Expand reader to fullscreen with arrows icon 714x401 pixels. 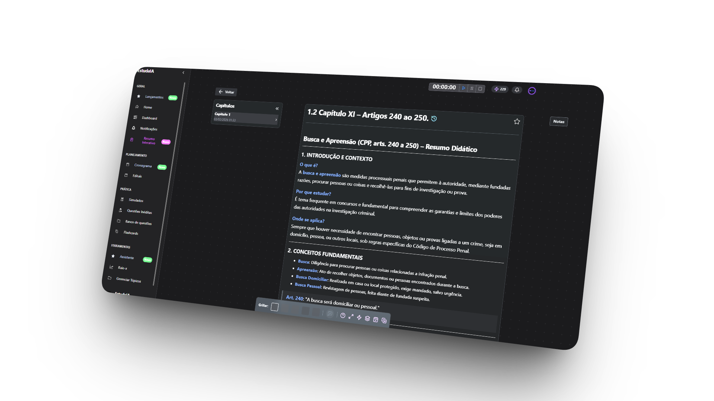(351, 316)
